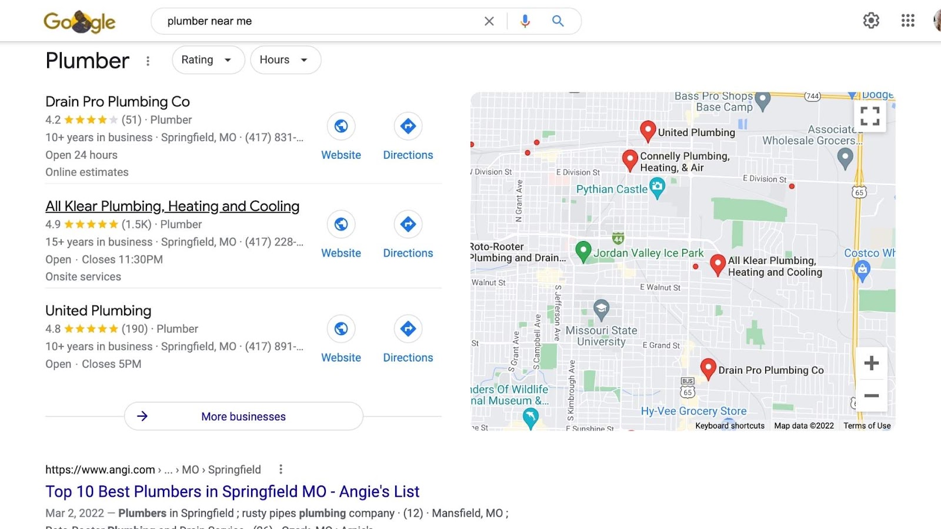Screen dimensions: 941x529
Task: Open Top 10 Best Plumbers in Springfield result
Action: coord(232,491)
